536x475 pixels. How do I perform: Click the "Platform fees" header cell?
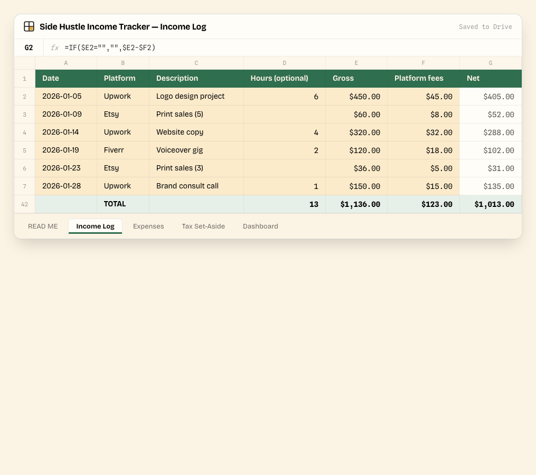(x=424, y=79)
